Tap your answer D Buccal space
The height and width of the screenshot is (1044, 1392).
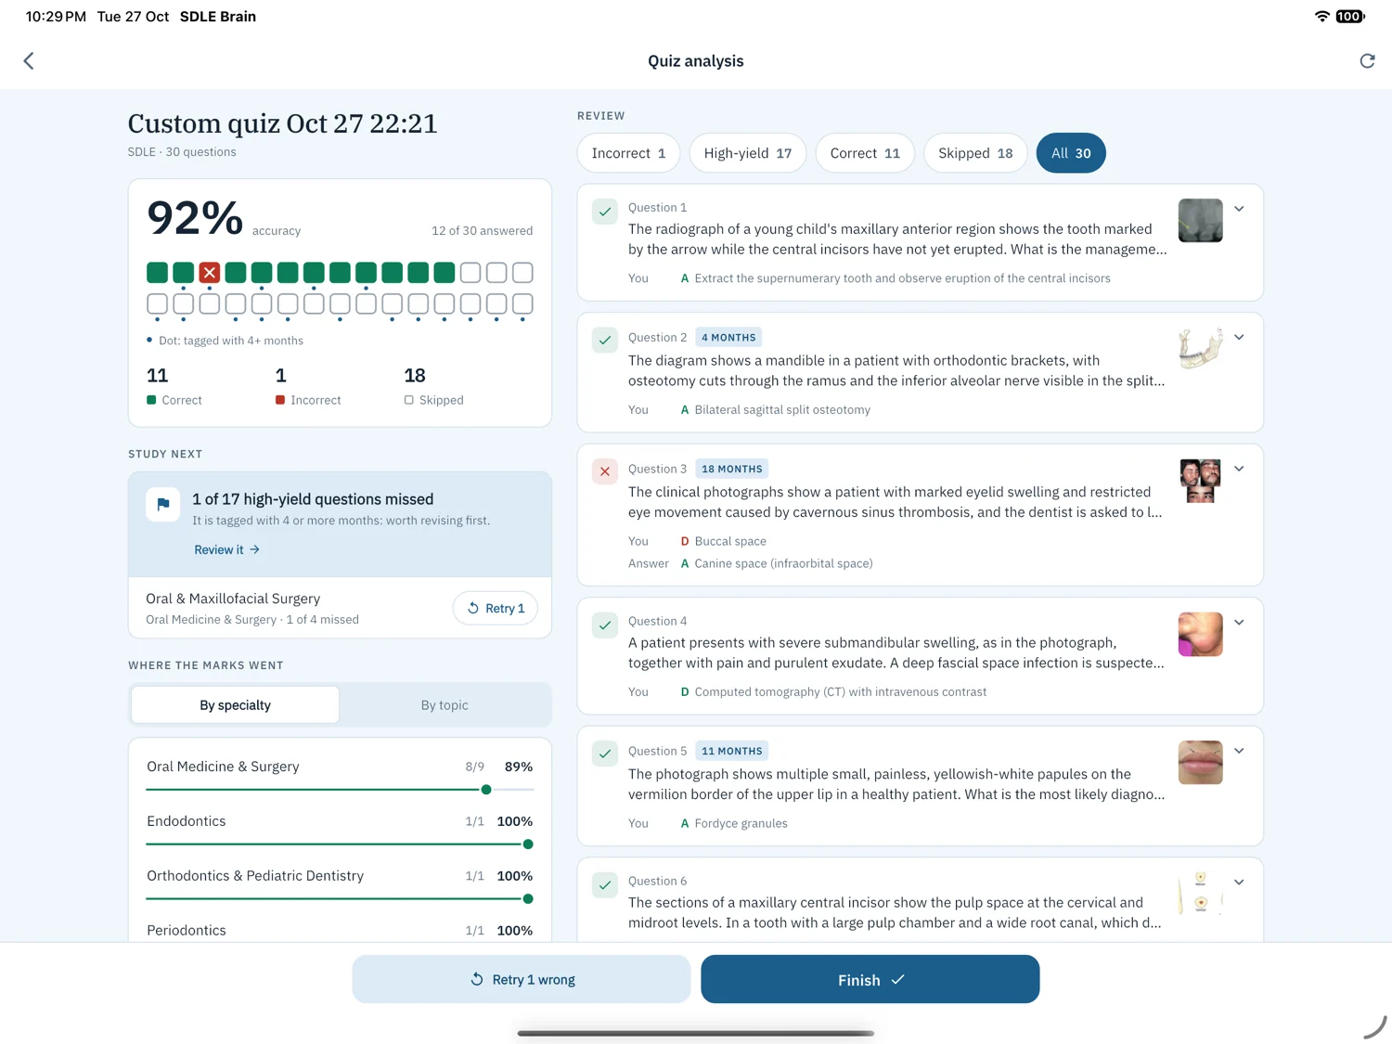click(724, 541)
